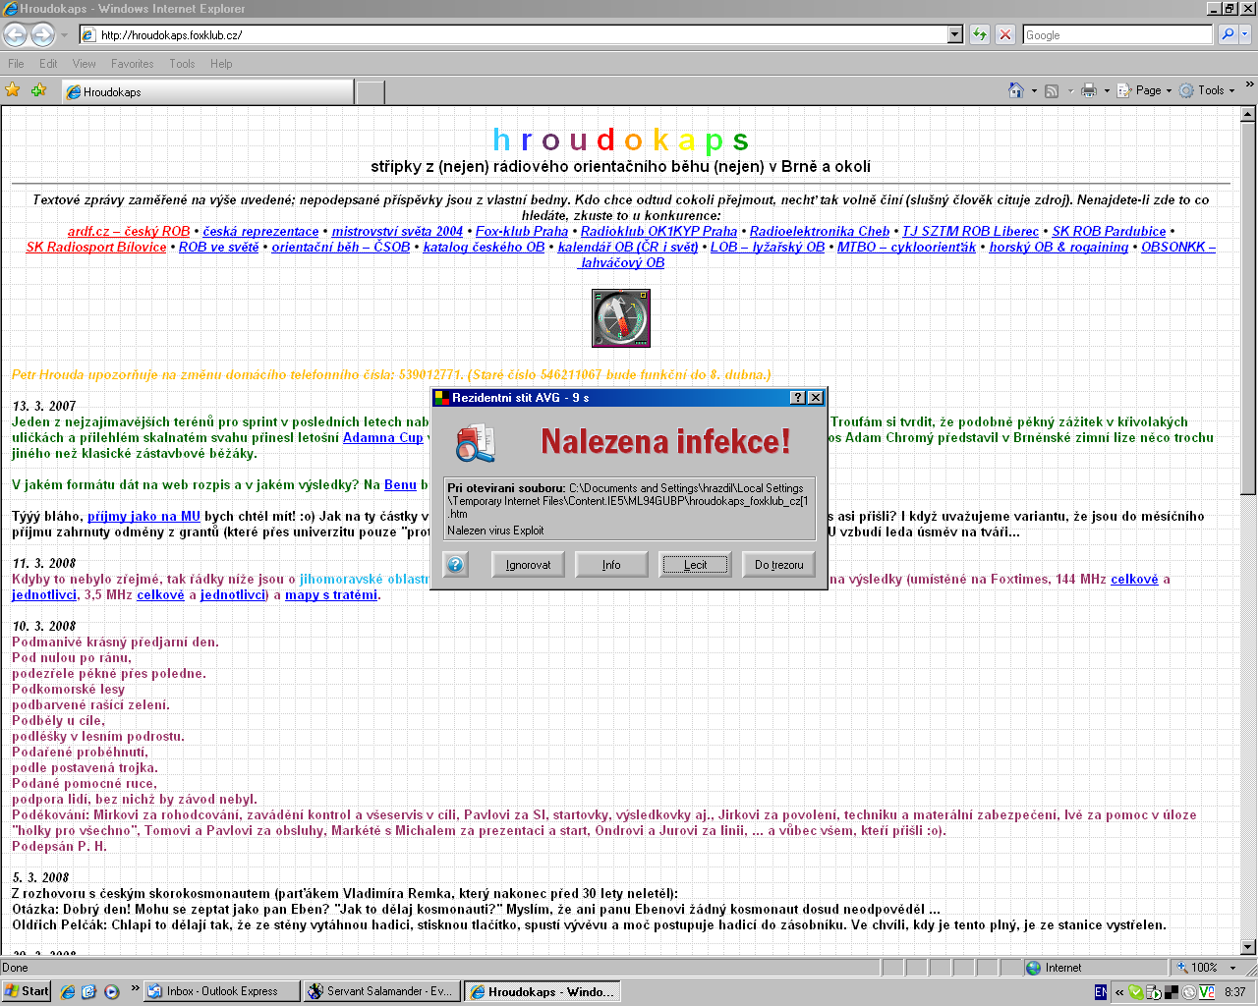The width and height of the screenshot is (1258, 1006).
Task: Go to the Home page icon
Action: [x=1016, y=90]
